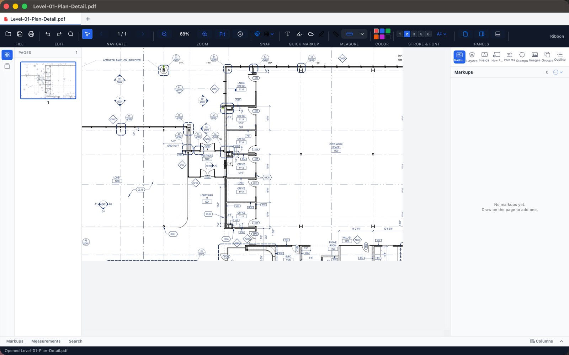Open the Fields panel tab
The image size is (569, 355).
coord(484,57)
